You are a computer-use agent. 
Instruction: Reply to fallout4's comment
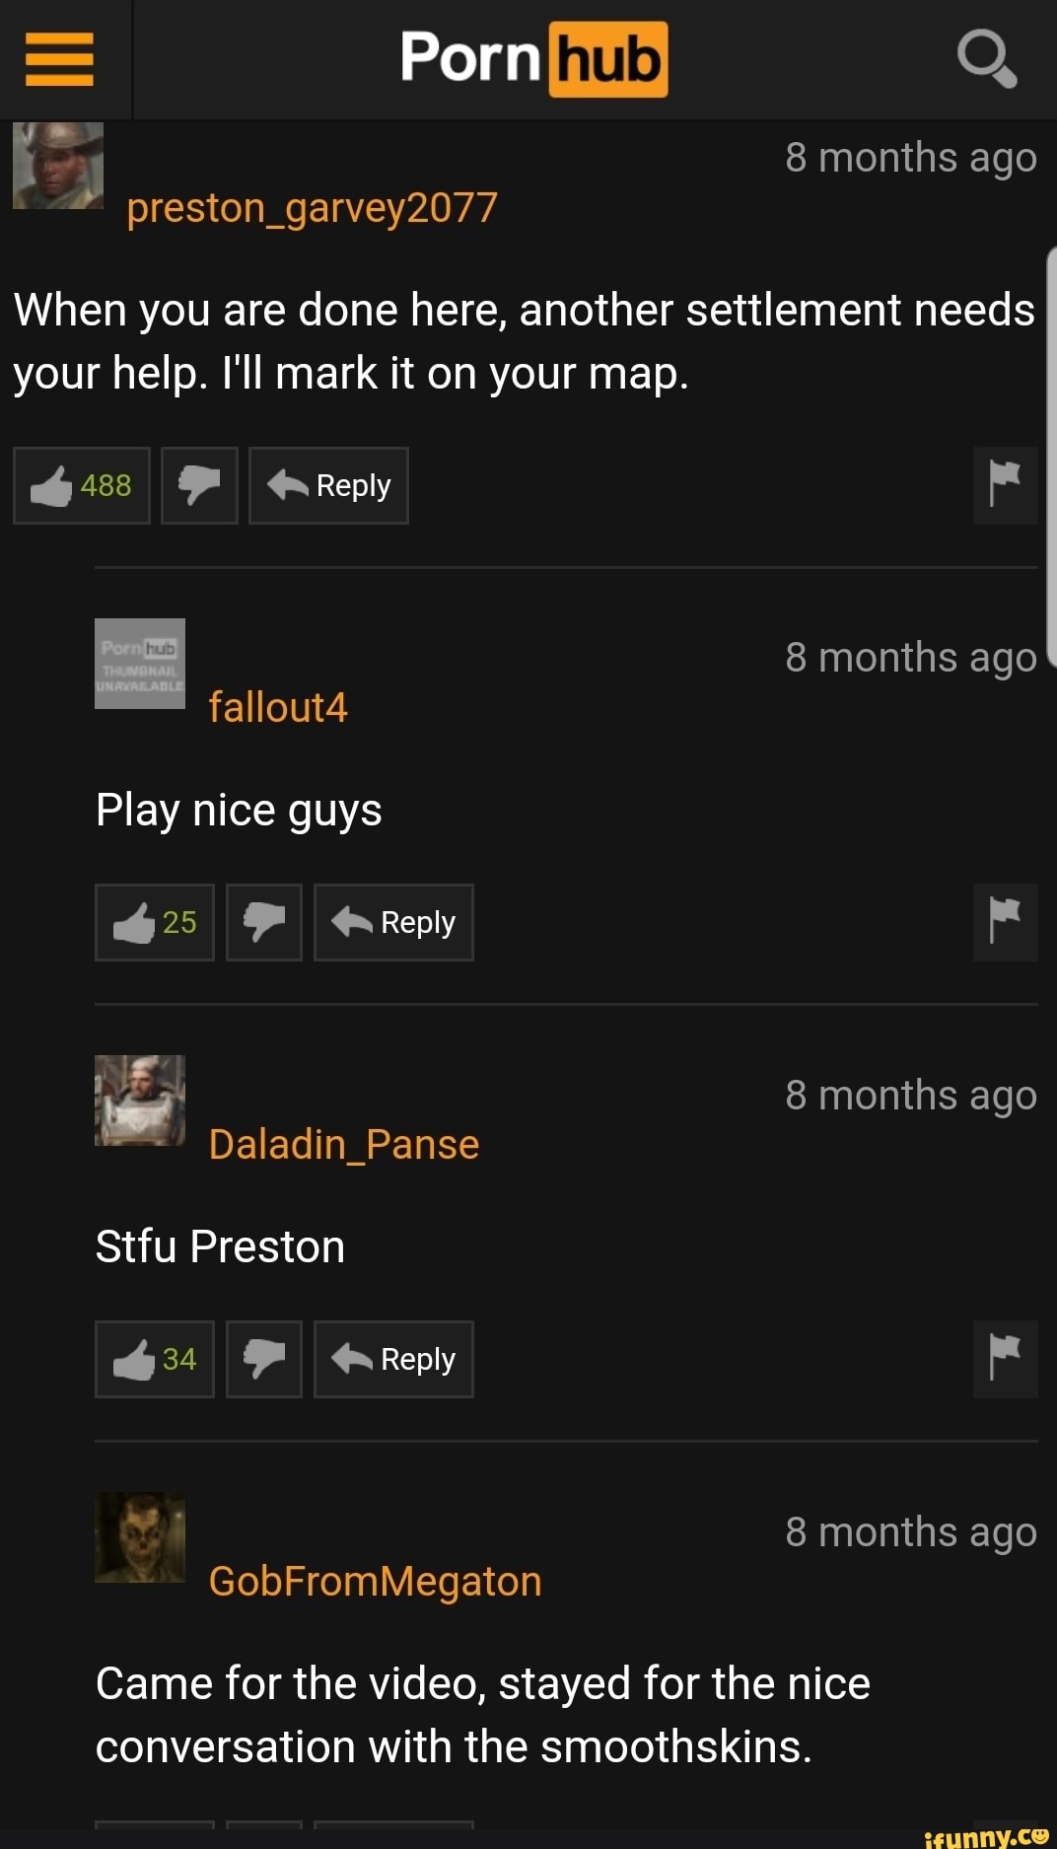tap(393, 922)
